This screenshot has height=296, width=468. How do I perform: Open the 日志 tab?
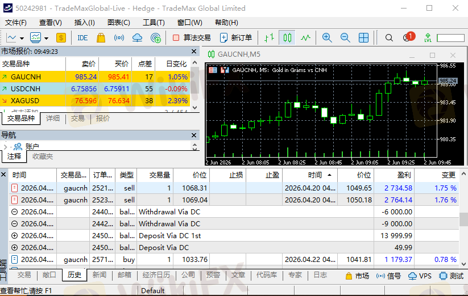(320, 275)
